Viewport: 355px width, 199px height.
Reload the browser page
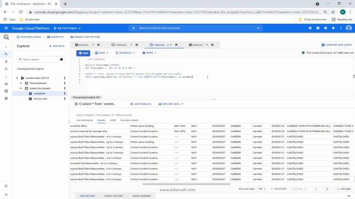pyautogui.click(x=21, y=12)
